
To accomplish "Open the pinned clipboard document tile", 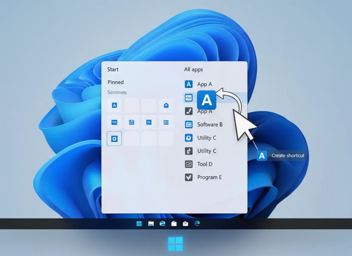I will 132,122.
